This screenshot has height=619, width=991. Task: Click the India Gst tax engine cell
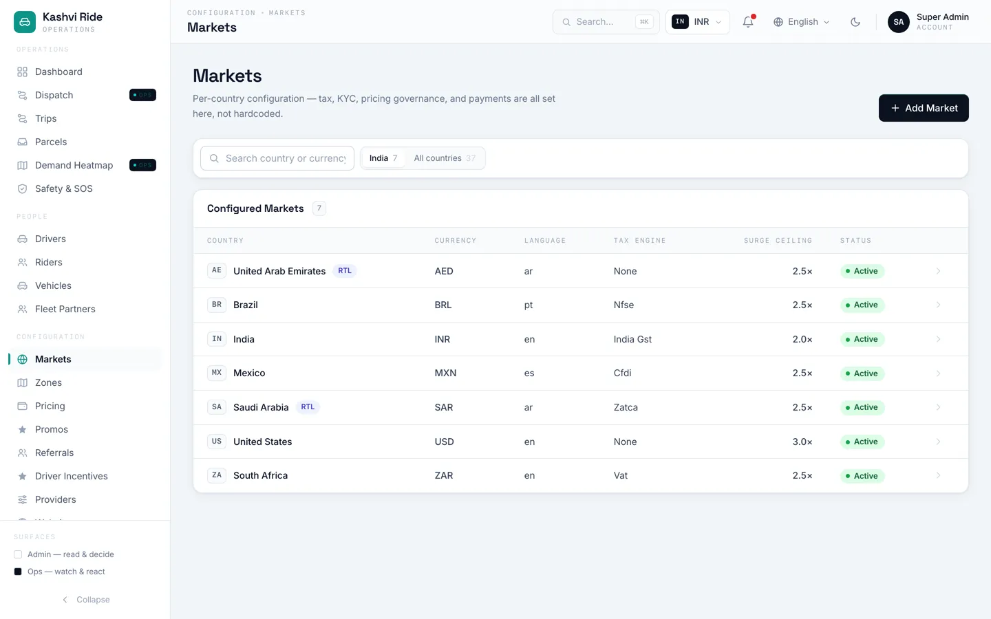632,339
